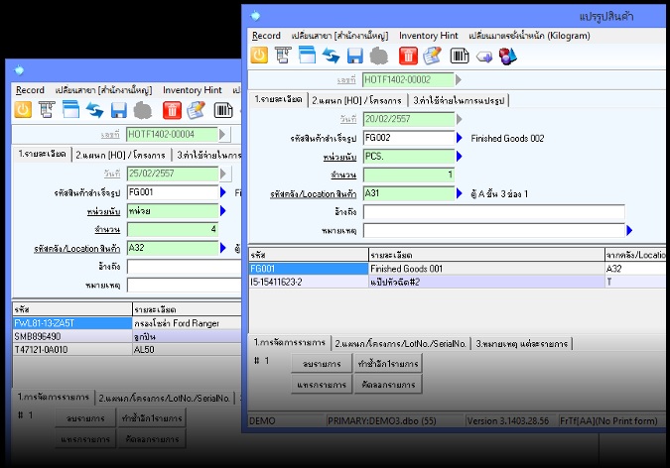670x468 pixels.
Task: Expand lookup arrow next to A31 location field
Action: click(460, 193)
